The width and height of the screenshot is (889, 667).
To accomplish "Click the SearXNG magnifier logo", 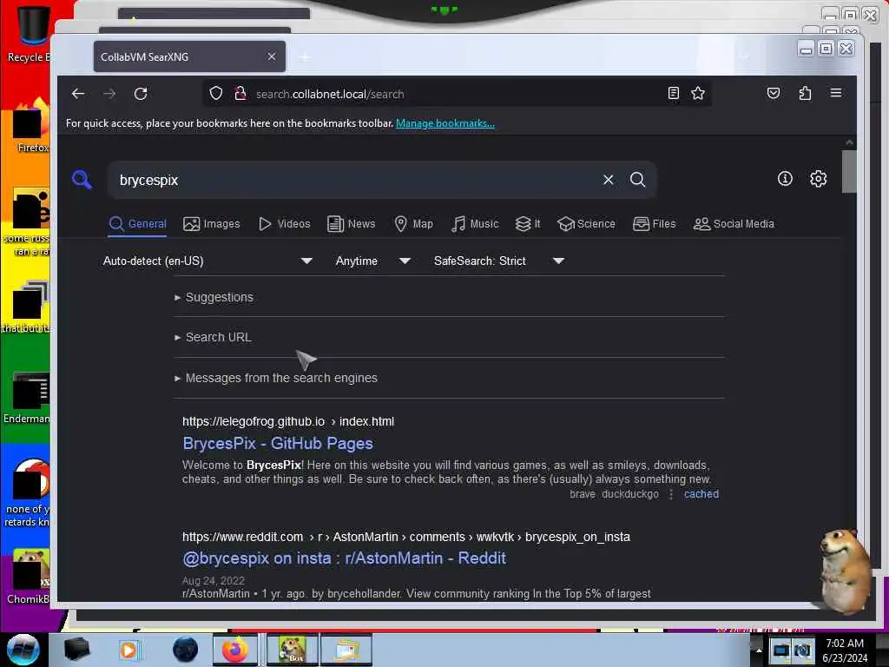I will (82, 180).
